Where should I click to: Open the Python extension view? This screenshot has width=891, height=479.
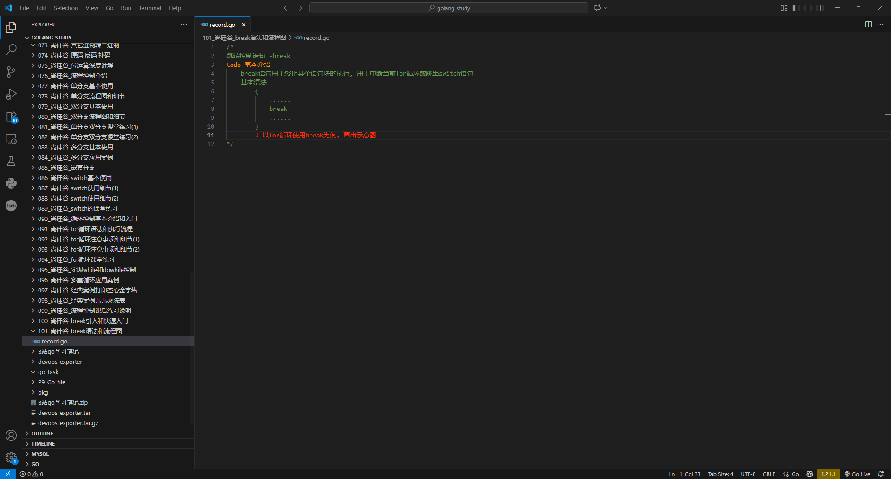[11, 183]
